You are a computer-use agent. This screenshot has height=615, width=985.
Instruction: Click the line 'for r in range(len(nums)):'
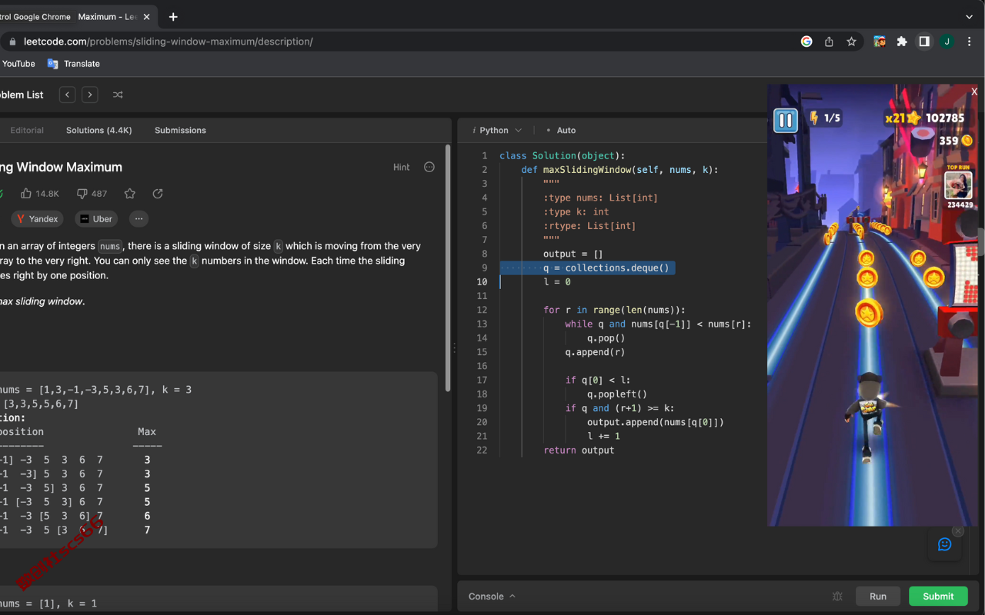point(614,310)
